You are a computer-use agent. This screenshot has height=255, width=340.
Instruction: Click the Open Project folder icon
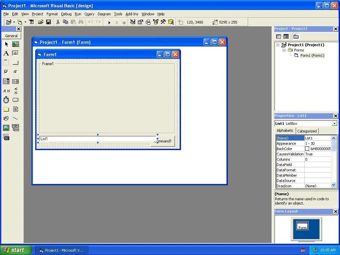coord(41,22)
